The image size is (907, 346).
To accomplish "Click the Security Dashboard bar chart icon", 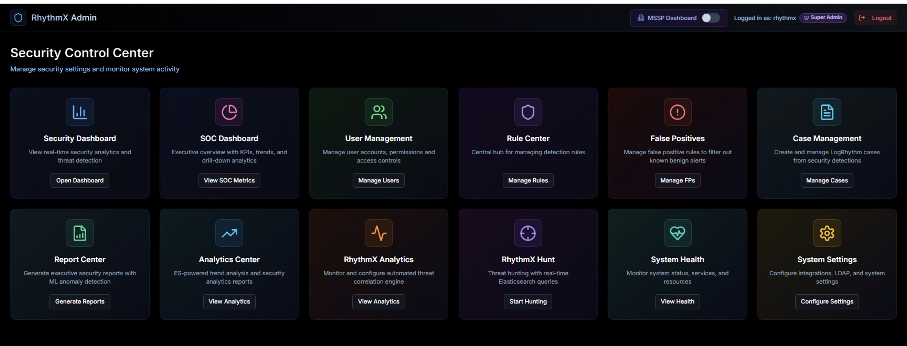I will tap(80, 112).
